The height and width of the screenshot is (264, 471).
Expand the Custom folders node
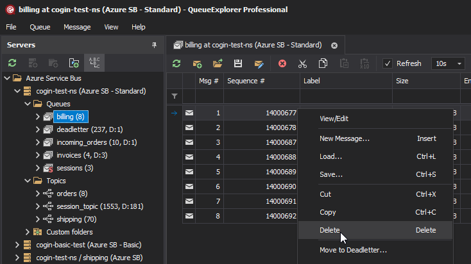[x=28, y=232]
